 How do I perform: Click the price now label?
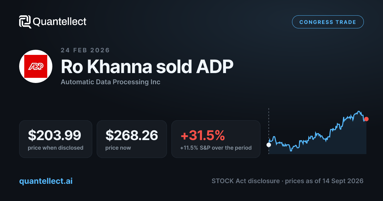(118, 148)
